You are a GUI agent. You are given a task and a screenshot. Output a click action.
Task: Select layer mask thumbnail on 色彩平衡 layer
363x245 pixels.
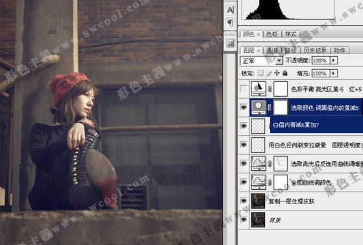(x=281, y=88)
